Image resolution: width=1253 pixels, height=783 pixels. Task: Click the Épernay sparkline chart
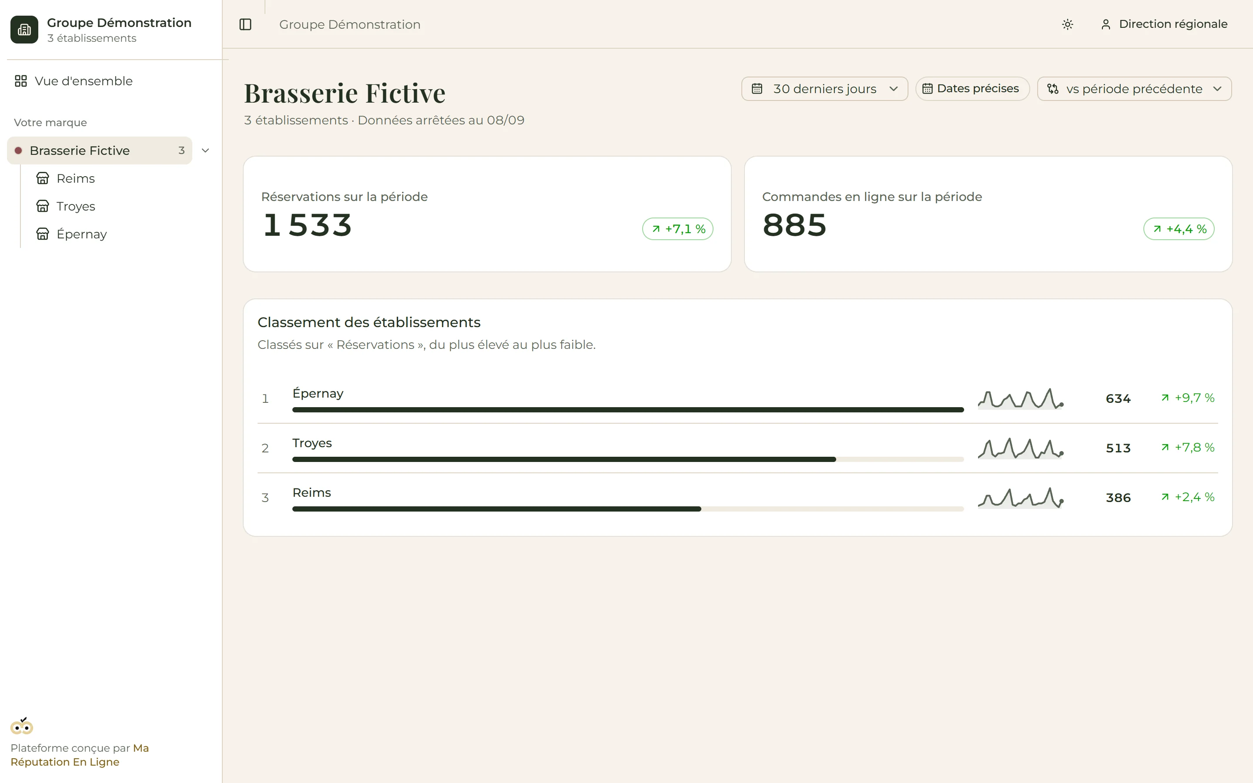pyautogui.click(x=1021, y=399)
